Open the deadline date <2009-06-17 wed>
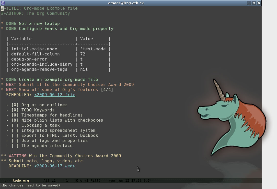Screen dimensions: 277x189 (x=55, y=166)
